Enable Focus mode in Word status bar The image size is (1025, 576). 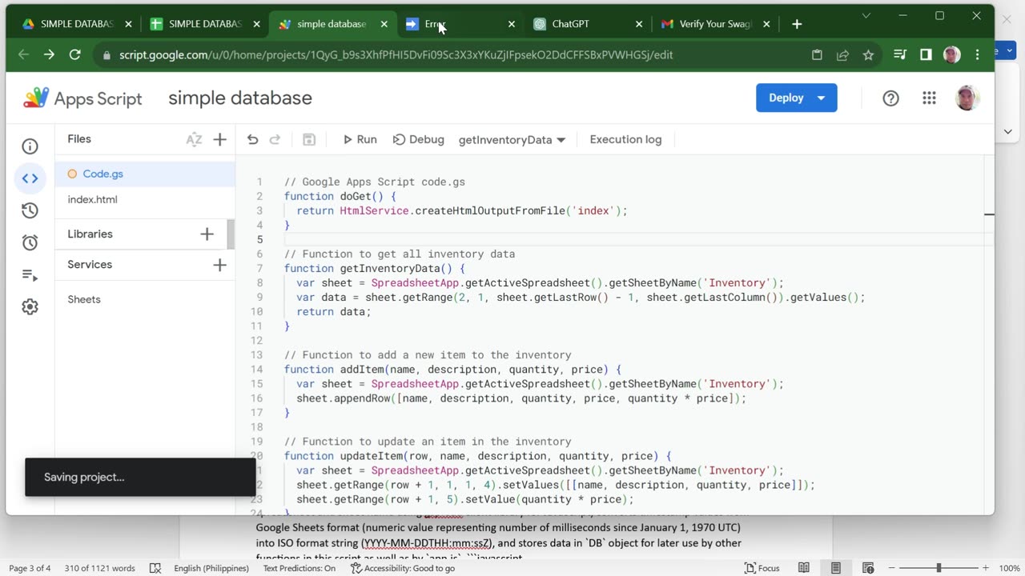pyautogui.click(x=762, y=568)
